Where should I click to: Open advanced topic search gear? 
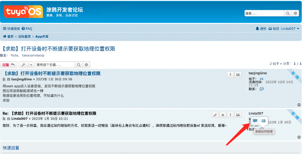click(x=87, y=65)
